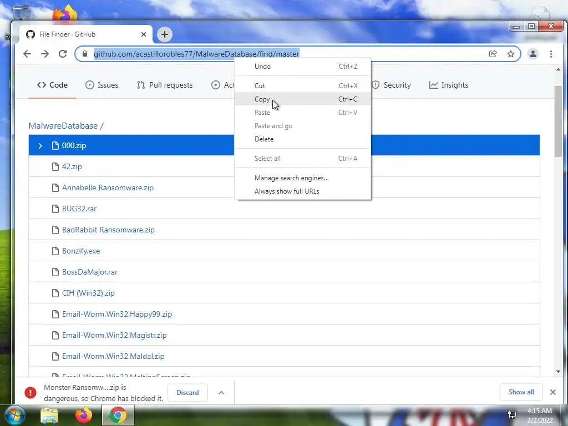Image resolution: width=568 pixels, height=426 pixels.
Task: Discard the blocked Monster Ransomware download
Action: pyautogui.click(x=187, y=393)
